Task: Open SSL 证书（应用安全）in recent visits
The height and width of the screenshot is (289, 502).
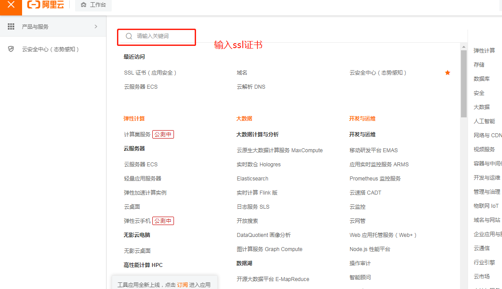Action: click(x=150, y=73)
